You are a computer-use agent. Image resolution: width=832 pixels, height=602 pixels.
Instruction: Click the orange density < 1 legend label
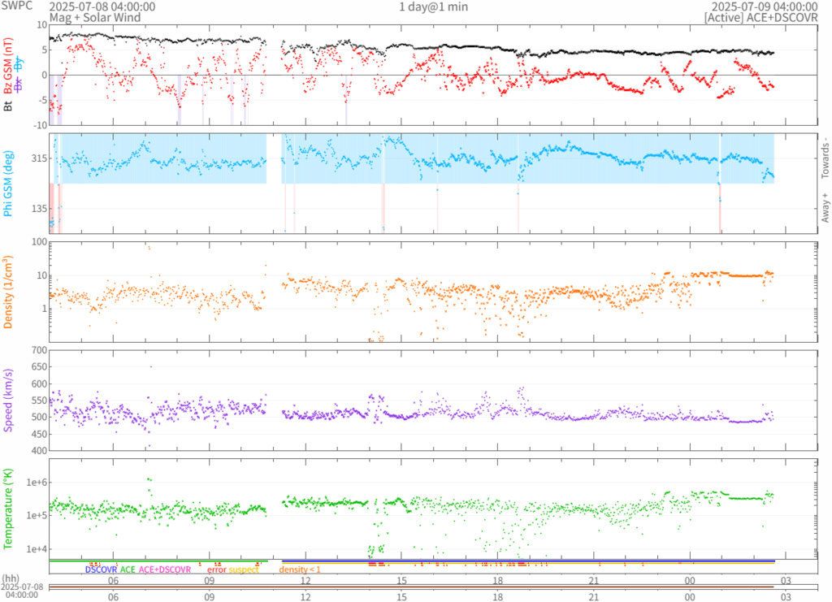pos(300,570)
